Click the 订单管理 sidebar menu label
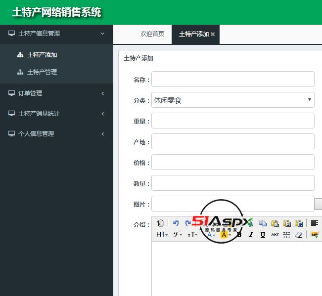This screenshot has width=322, height=296. click(30, 93)
